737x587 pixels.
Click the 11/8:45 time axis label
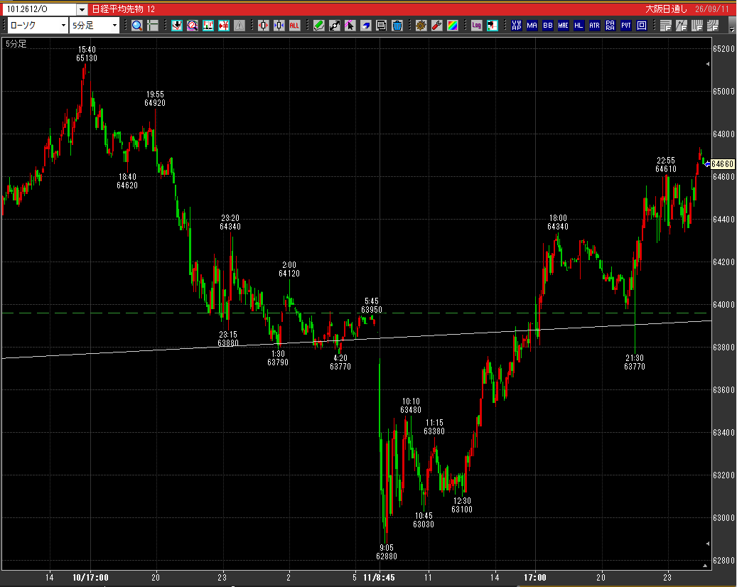point(380,578)
